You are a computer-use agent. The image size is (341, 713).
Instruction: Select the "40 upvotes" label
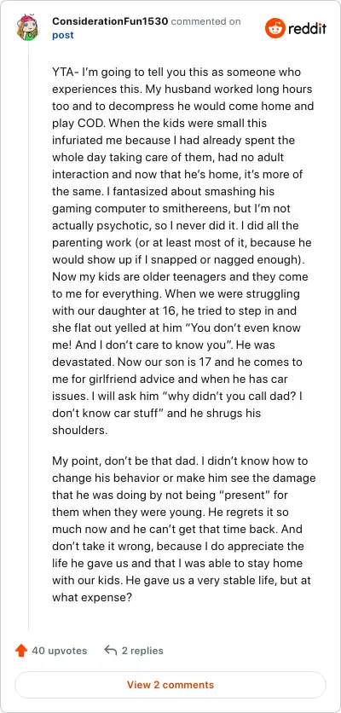[59, 651]
